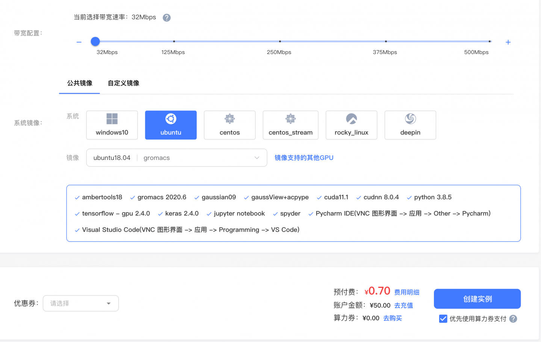Toggle the 优先使用算力券支付 checkbox

(443, 319)
